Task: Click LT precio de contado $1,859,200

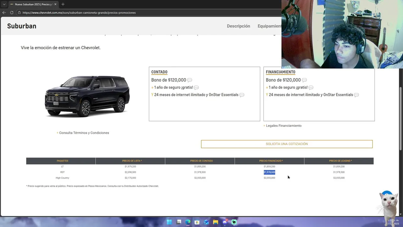Action: pos(200,166)
